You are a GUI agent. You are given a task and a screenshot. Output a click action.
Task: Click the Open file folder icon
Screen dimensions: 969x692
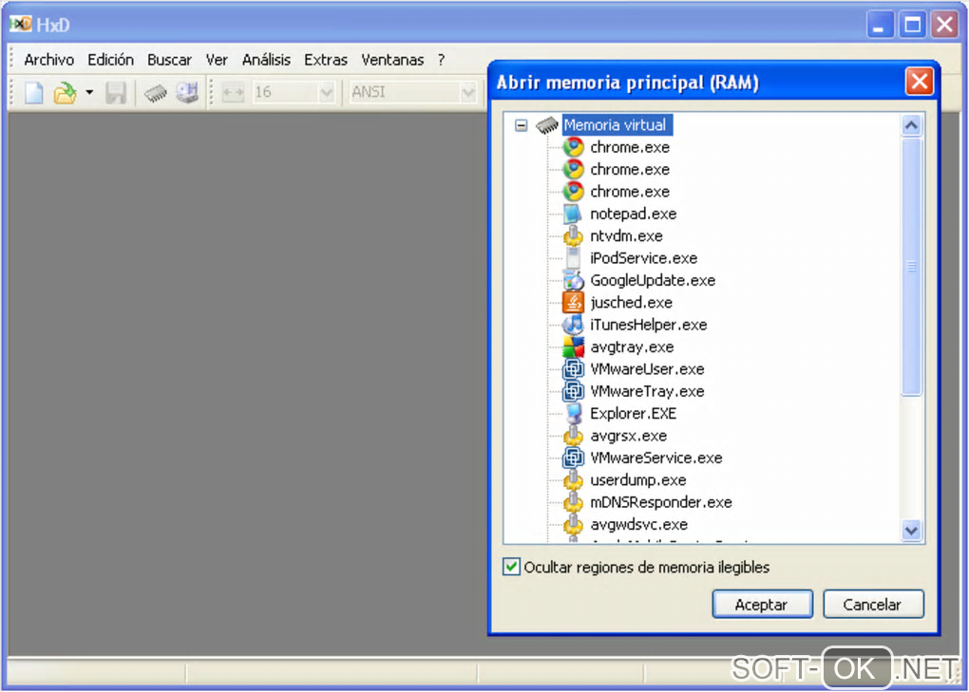[65, 93]
